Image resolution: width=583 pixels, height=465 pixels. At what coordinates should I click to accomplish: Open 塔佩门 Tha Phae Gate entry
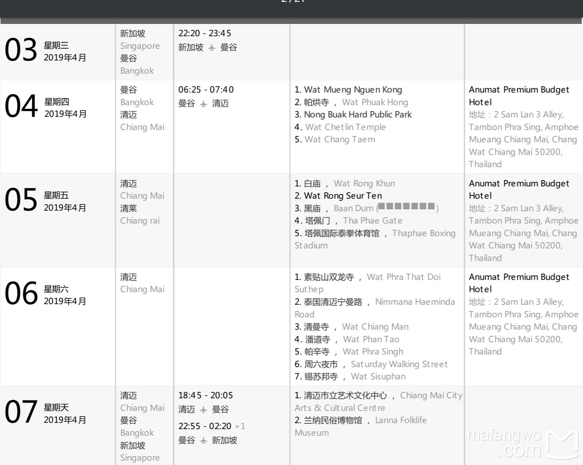348,221
